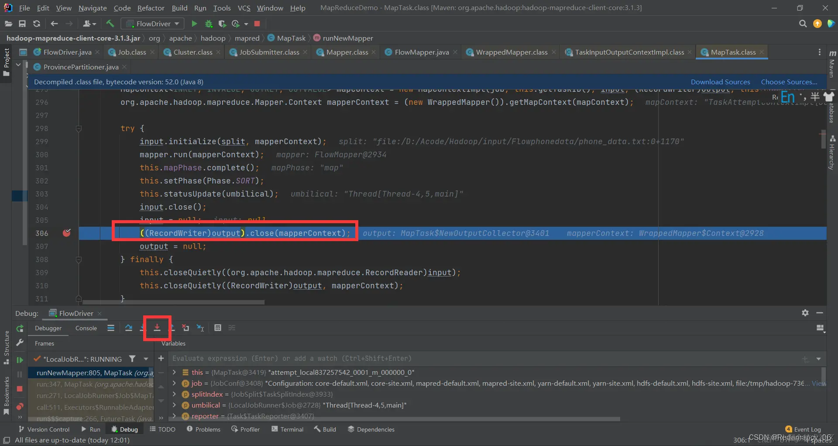
Task: Collapse the finally block fold marker at line 308
Action: point(79,259)
